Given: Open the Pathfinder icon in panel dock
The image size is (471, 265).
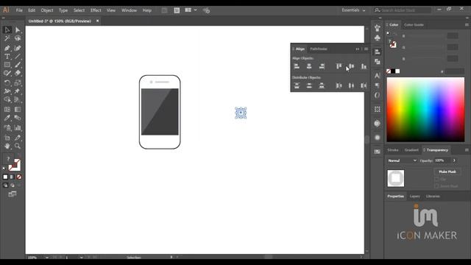Looking at the screenshot, I should (x=378, y=62).
